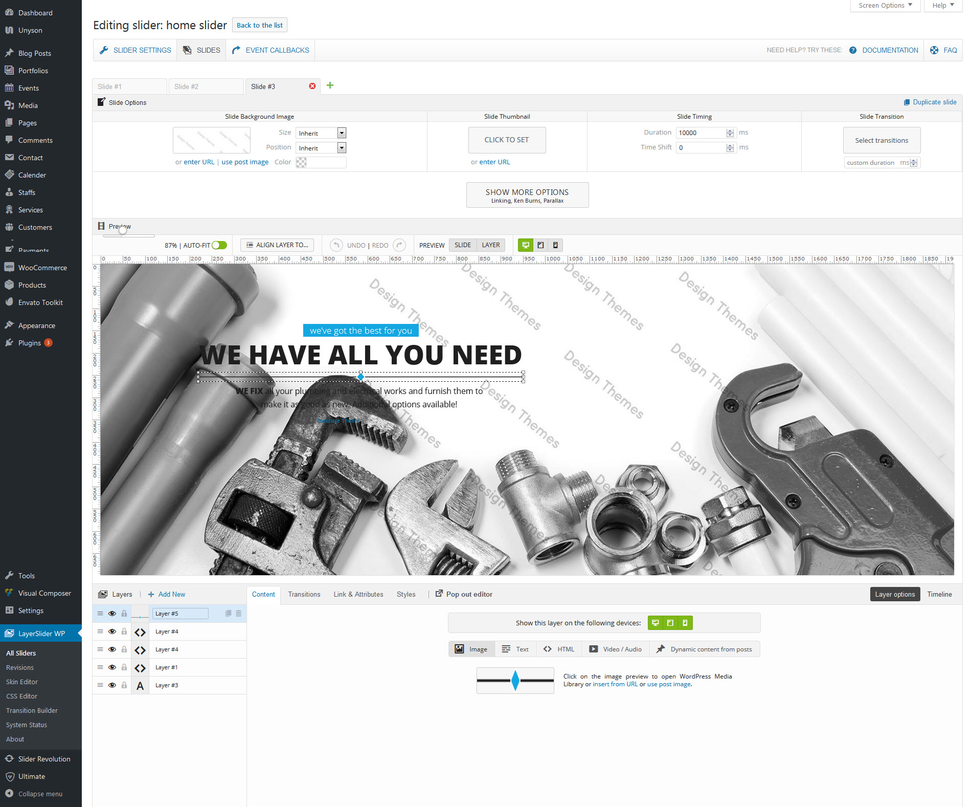Toggle desktop visibility for this layer
The height and width of the screenshot is (807, 972).
[655, 623]
